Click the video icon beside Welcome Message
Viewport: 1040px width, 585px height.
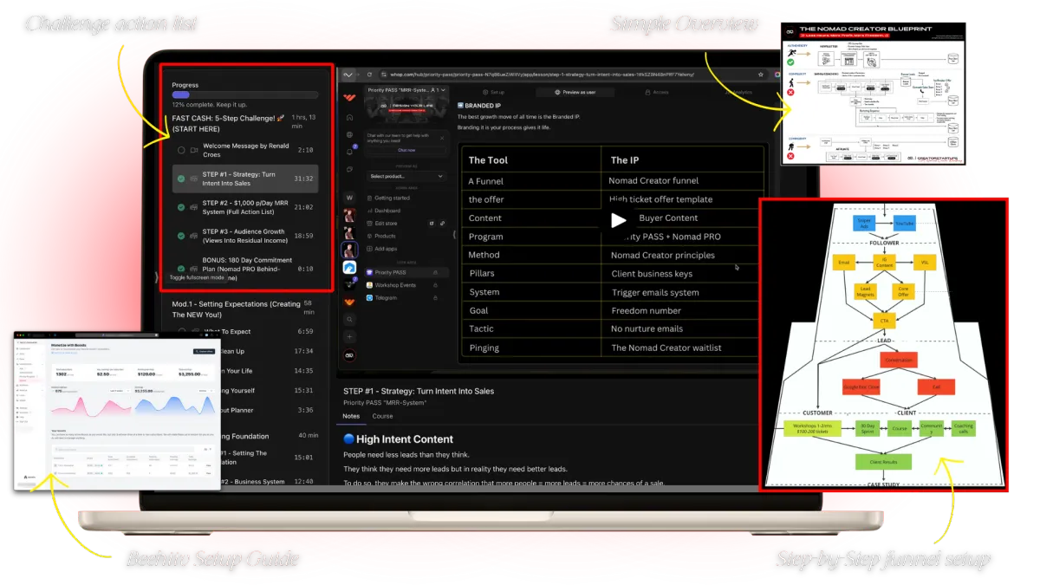[x=194, y=151]
